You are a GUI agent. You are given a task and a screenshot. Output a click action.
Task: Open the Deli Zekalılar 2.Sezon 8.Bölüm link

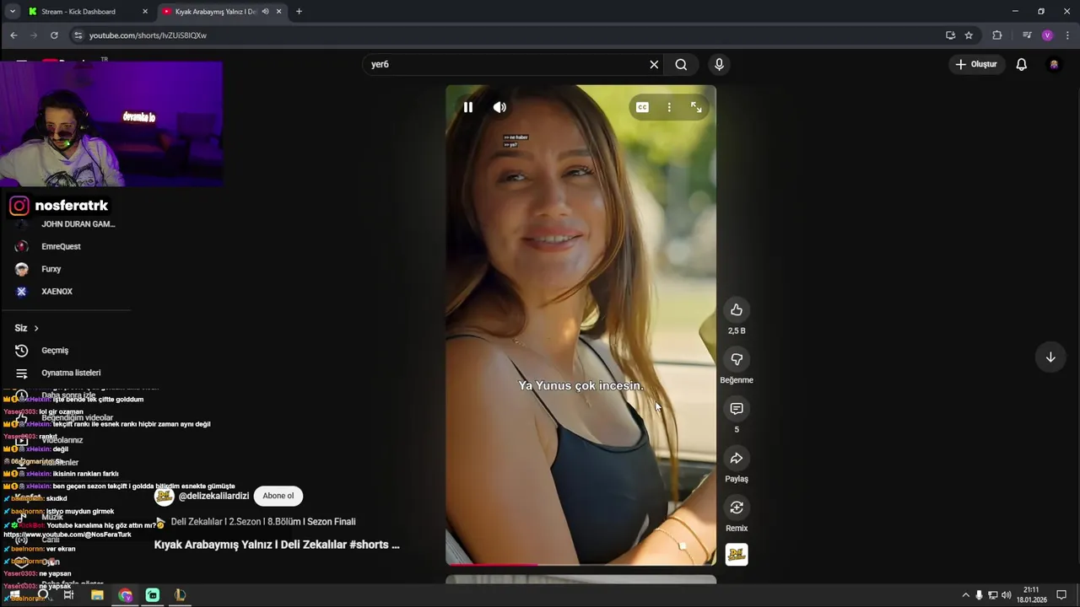[263, 522]
